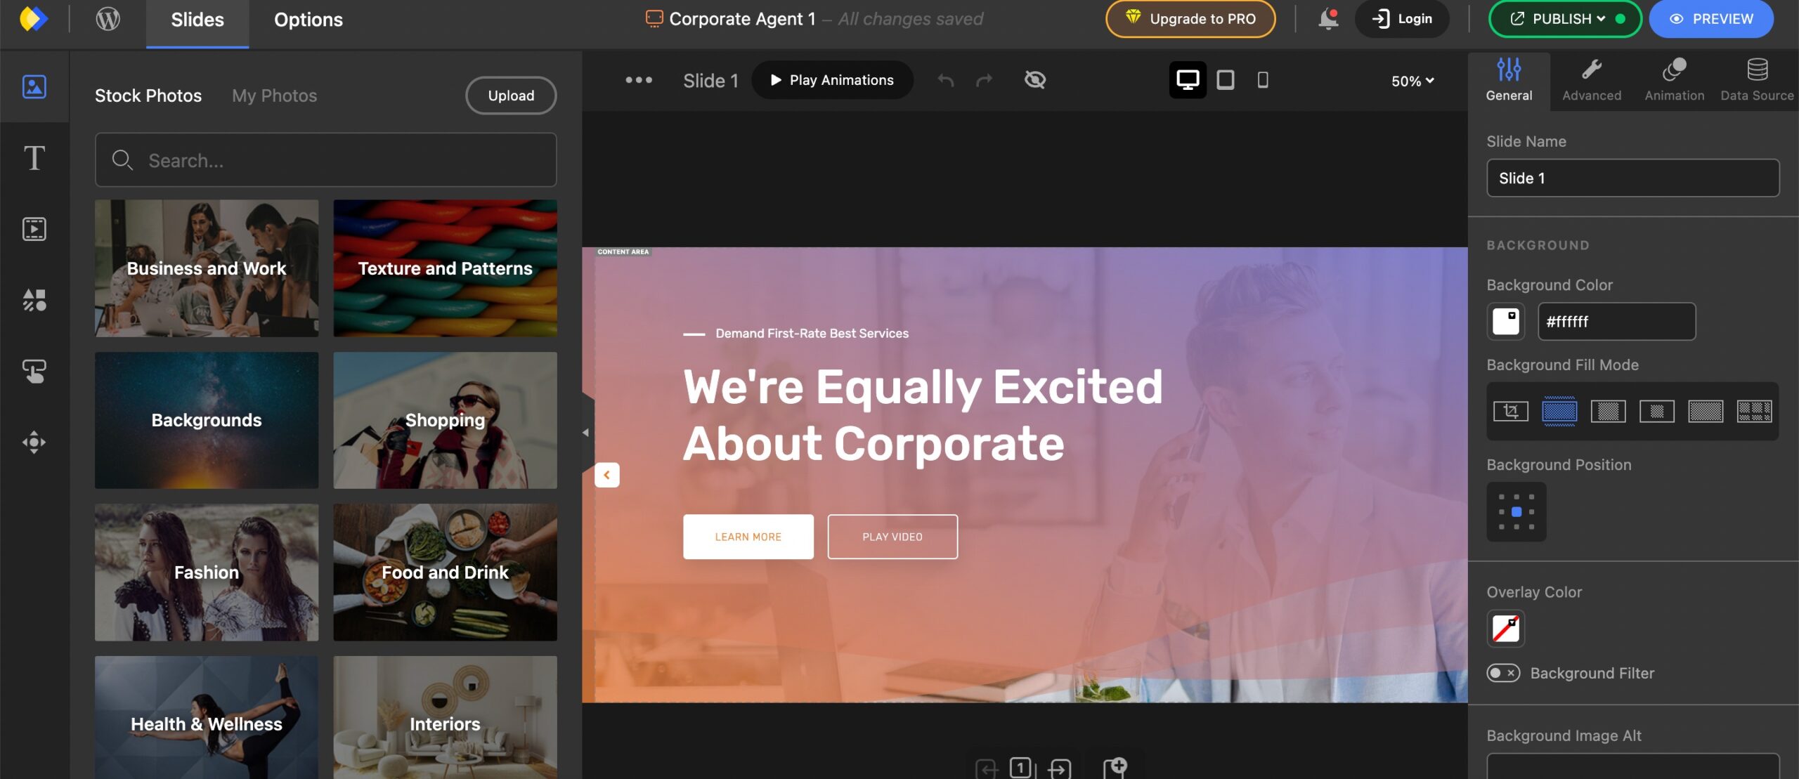The image size is (1799, 779).
Task: Click the Upload button for photos
Action: click(511, 96)
